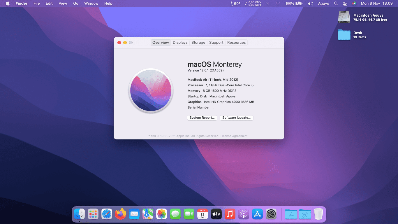This screenshot has height=224, width=398.
Task: Click the Startup Disk value Macintosh Aguys
Action: 223,96
